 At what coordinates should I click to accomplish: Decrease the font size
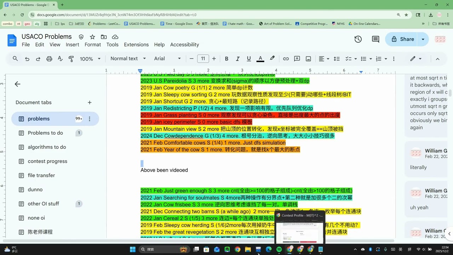[x=191, y=59]
